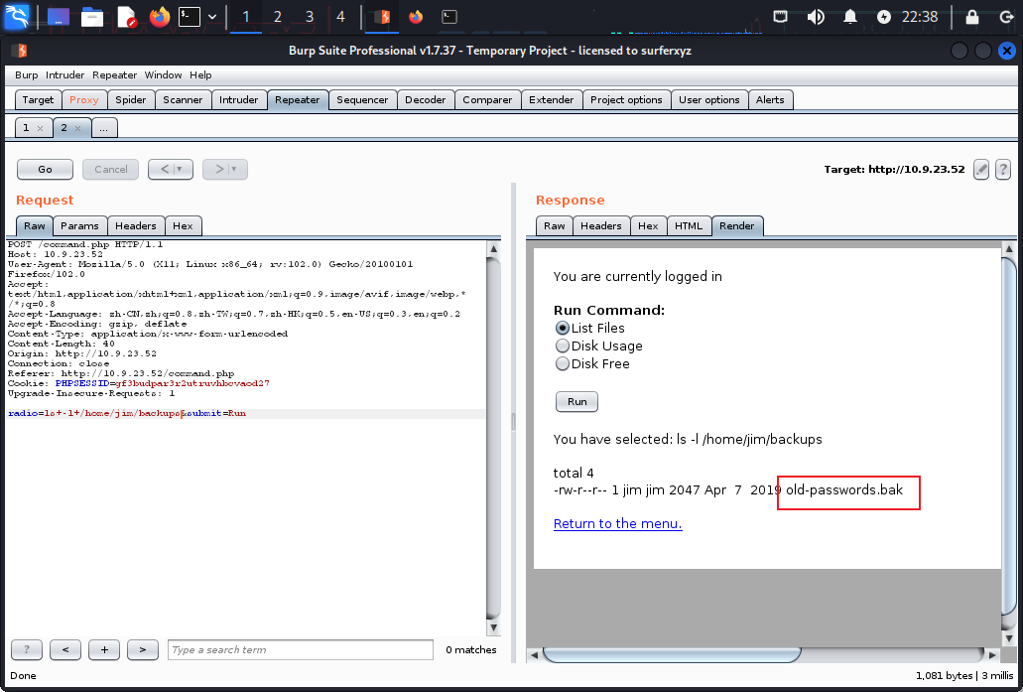Open the Window menu

pyautogui.click(x=163, y=75)
